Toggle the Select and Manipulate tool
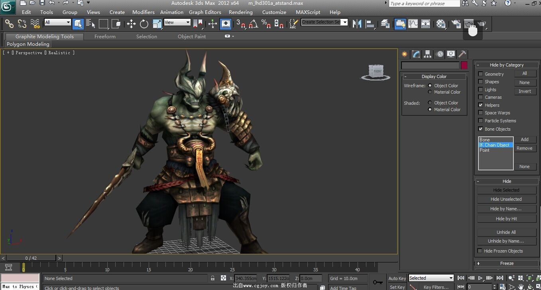The height and width of the screenshot is (290, 541). [x=212, y=24]
